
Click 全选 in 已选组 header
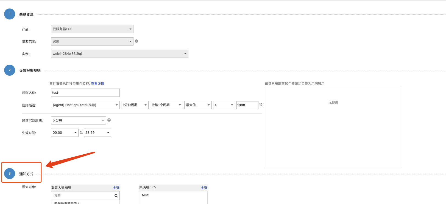204,188
